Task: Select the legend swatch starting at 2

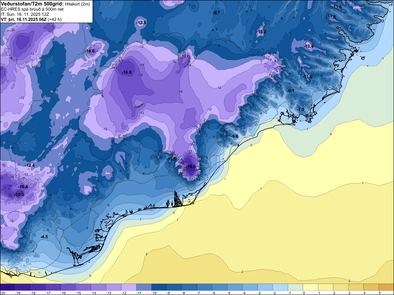Action: click(341, 287)
